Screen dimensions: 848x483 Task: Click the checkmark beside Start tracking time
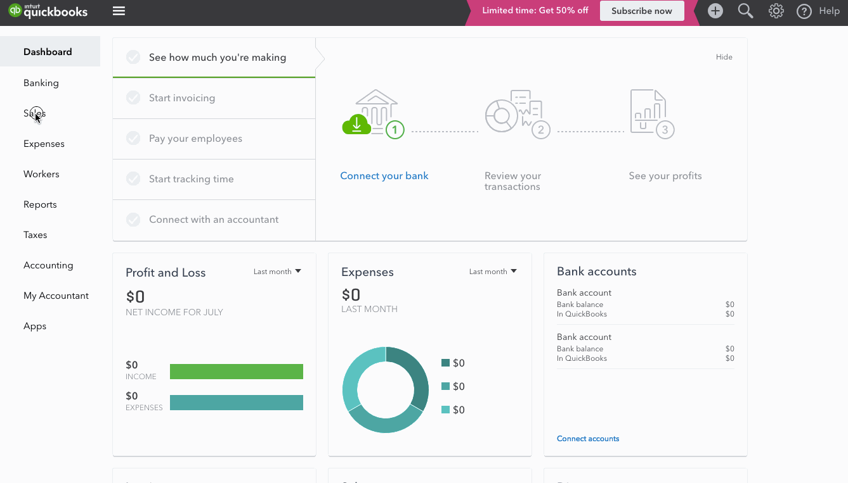pyautogui.click(x=133, y=179)
